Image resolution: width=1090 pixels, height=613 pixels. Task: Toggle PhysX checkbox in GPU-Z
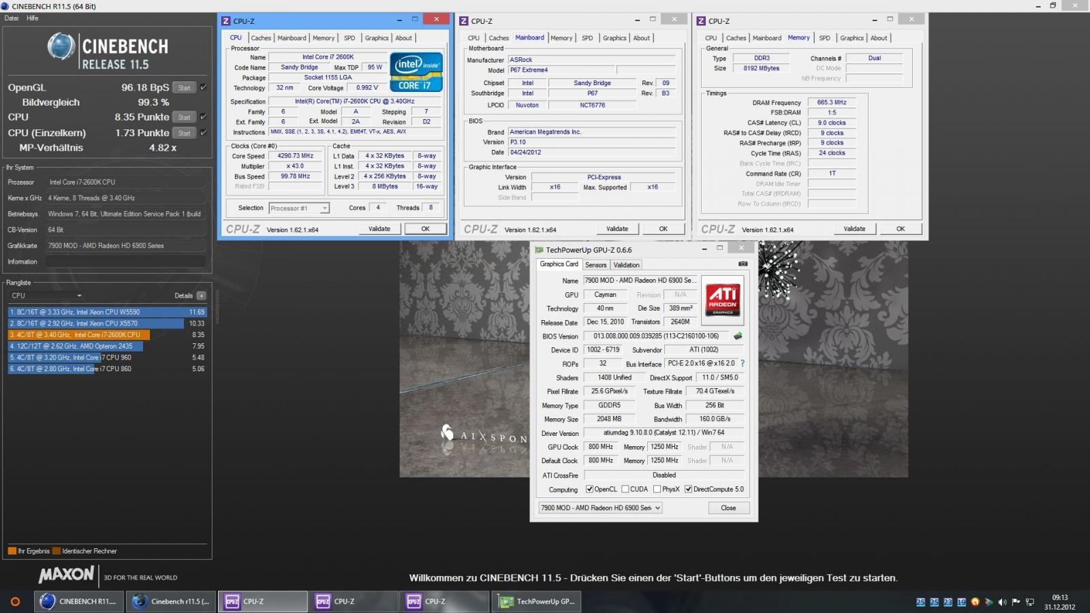click(657, 489)
